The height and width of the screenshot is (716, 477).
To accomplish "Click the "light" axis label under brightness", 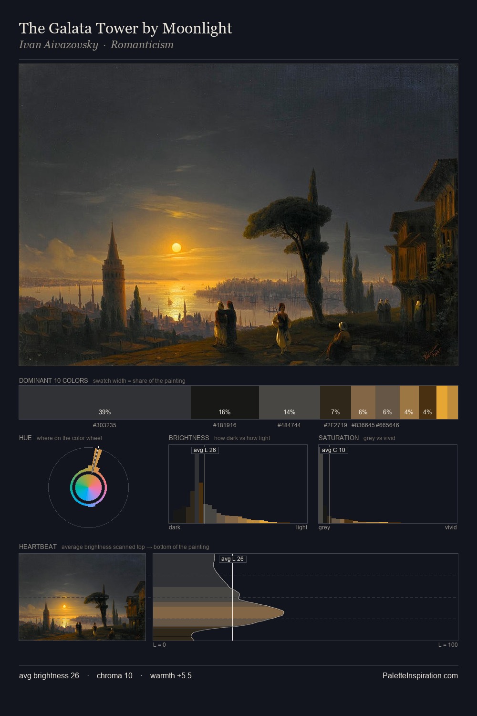I will (301, 527).
